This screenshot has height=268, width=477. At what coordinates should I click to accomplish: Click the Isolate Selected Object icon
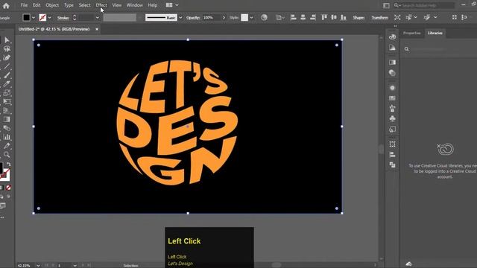(397, 17)
